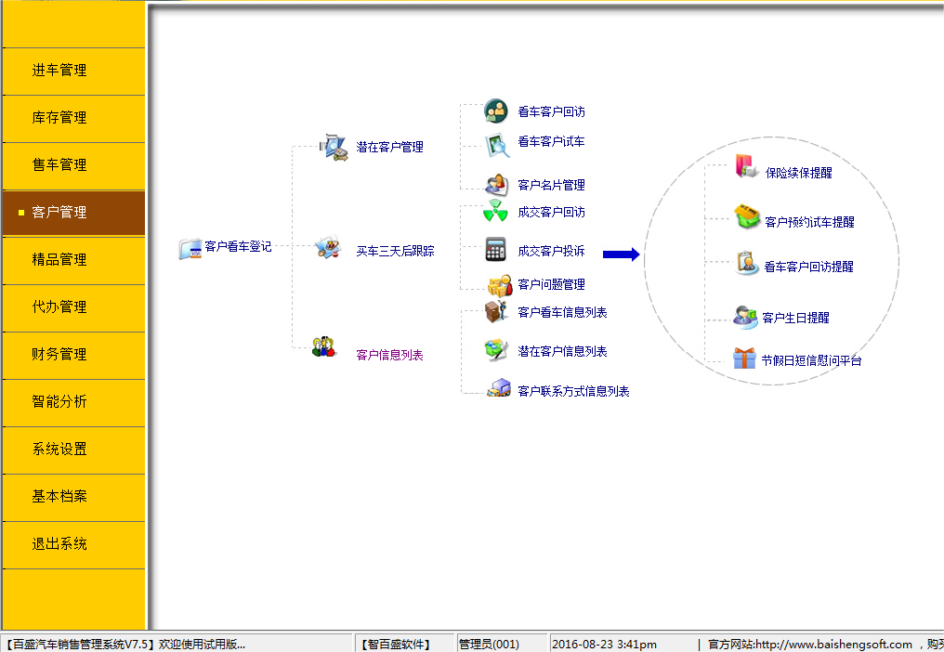Open the 看车客户试车 link

(x=552, y=141)
